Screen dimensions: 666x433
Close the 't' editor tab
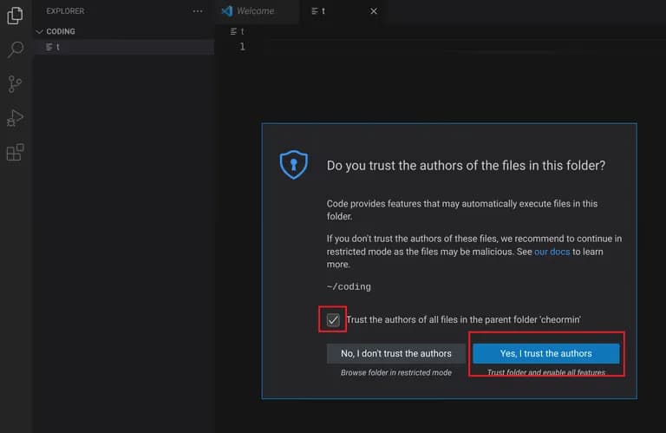[374, 11]
